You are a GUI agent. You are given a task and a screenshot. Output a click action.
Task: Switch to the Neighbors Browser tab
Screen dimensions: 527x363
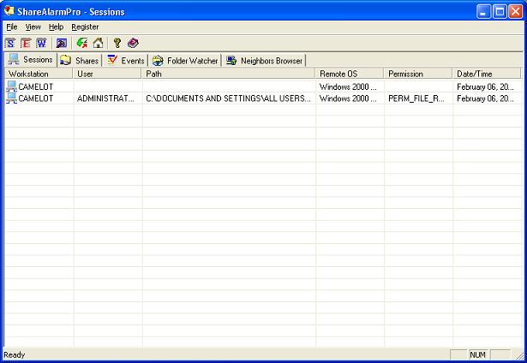coord(265,61)
